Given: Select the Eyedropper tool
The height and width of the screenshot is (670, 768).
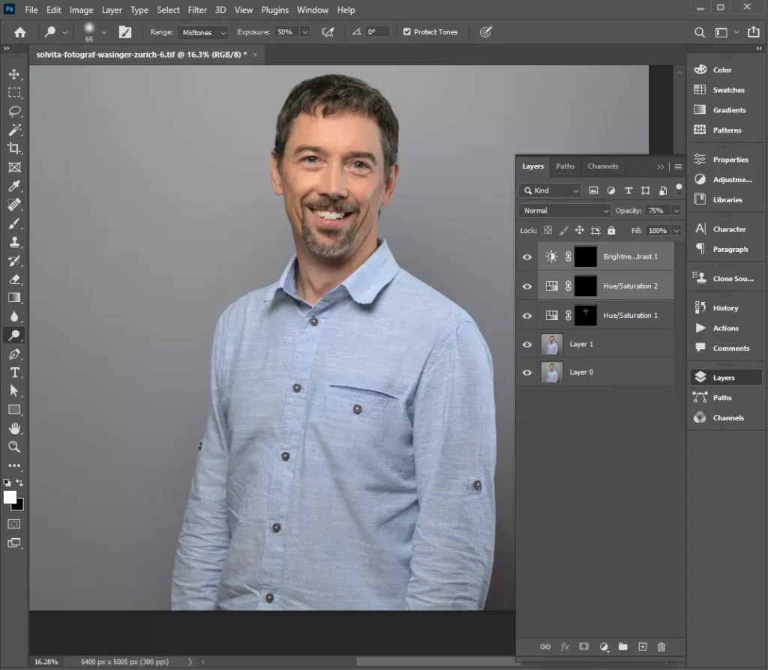Looking at the screenshot, I should 14,186.
